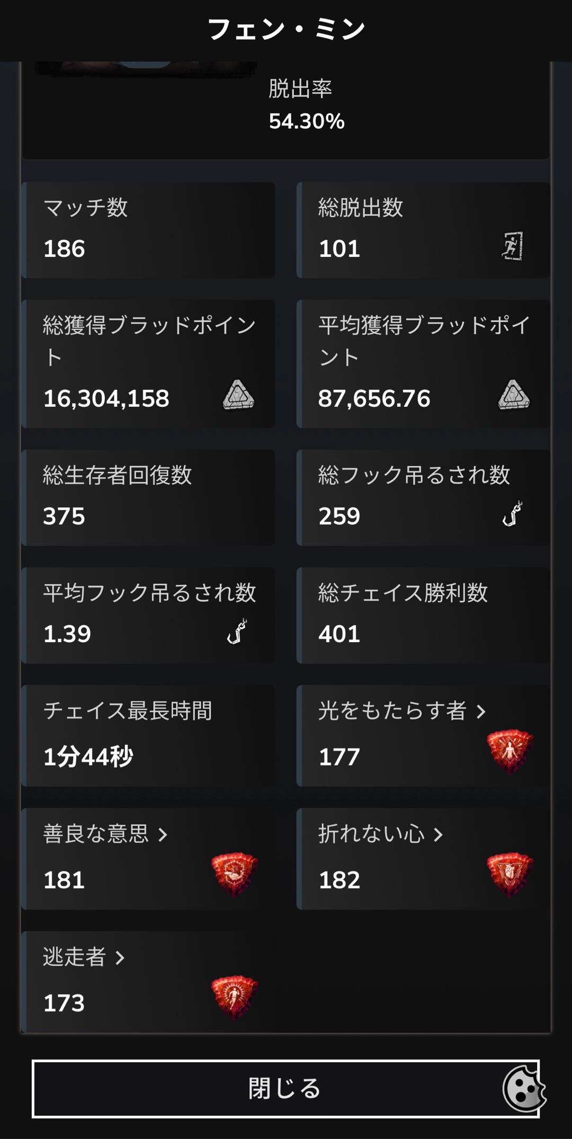The height and width of the screenshot is (1139, 572).
Task: Select the 総チェイス勝利数 stat card
Action: (423, 615)
